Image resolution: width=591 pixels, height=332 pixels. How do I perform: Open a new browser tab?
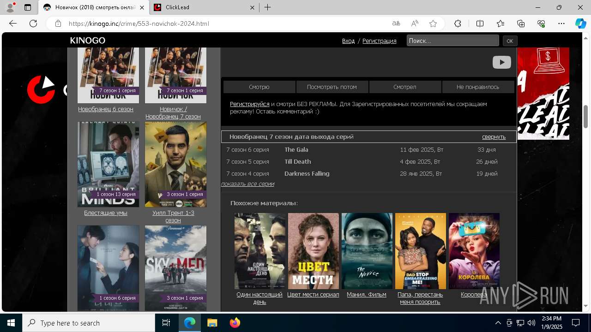point(268,7)
